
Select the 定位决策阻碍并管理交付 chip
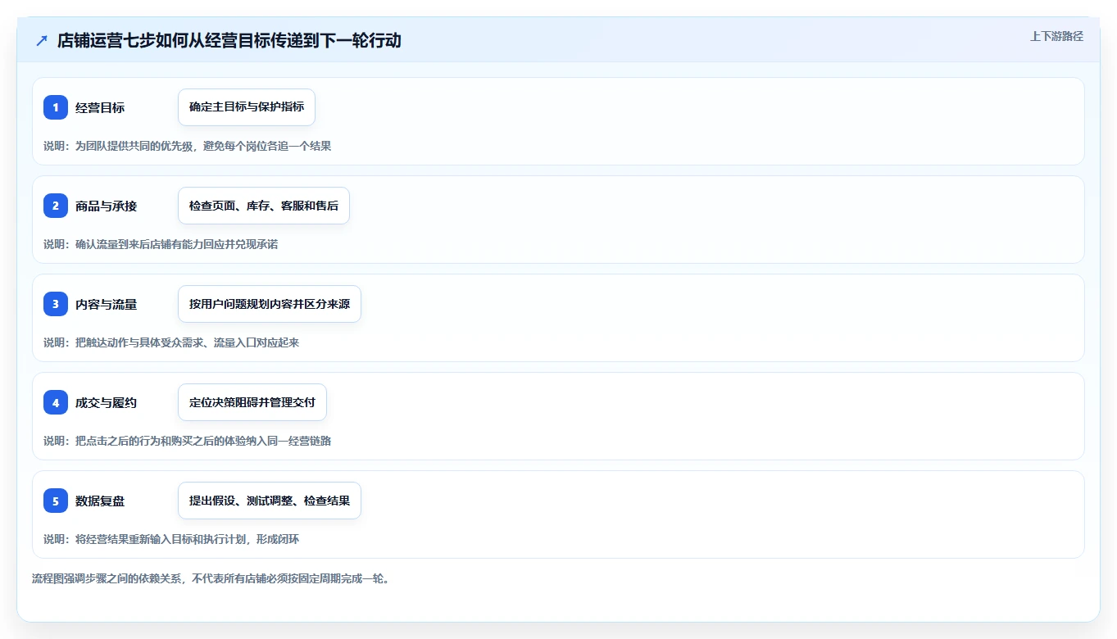coord(252,402)
